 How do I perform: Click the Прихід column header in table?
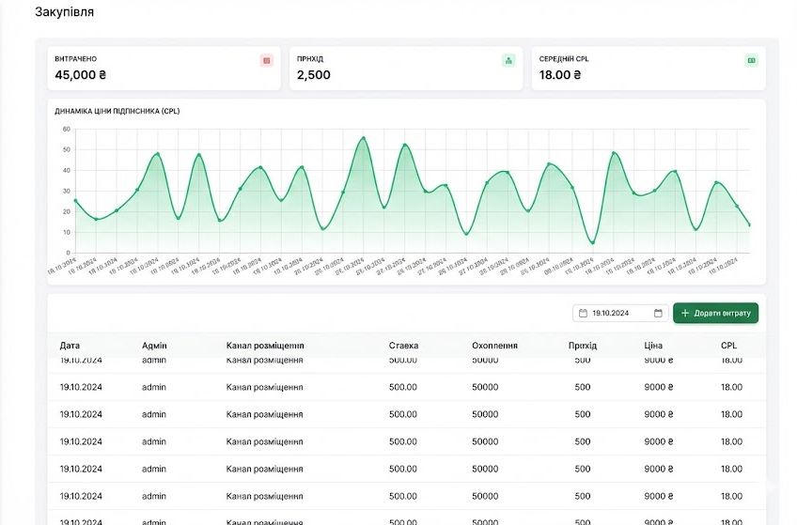click(x=582, y=346)
